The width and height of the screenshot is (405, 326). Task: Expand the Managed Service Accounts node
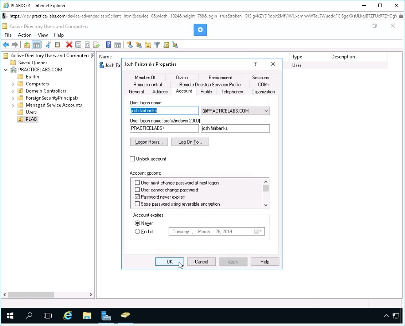[13, 105]
